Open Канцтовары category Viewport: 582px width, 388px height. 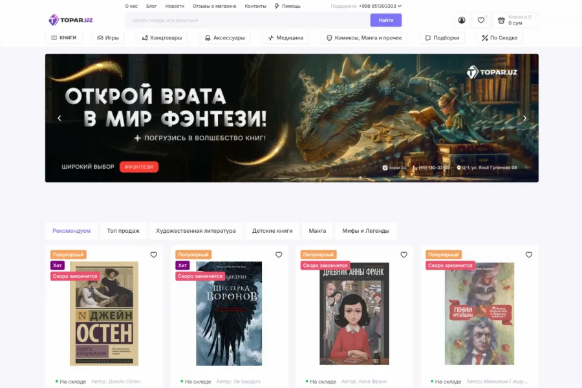point(162,38)
